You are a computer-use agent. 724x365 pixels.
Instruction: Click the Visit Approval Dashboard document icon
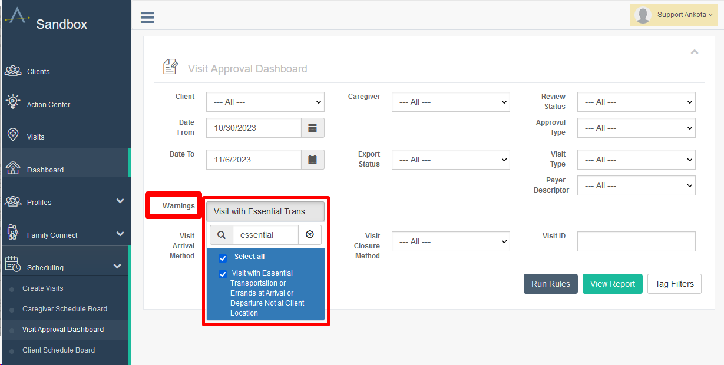tap(171, 67)
